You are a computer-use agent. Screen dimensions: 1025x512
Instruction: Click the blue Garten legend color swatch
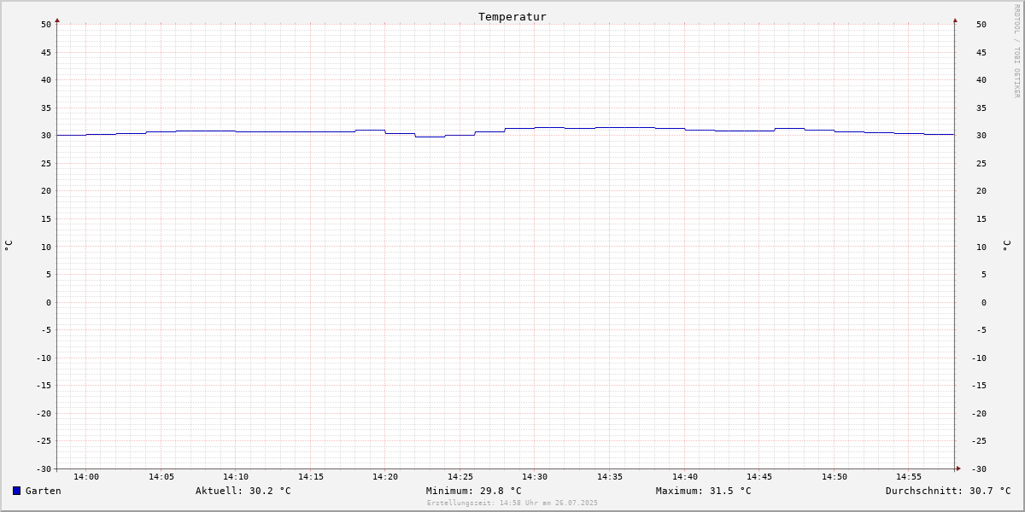click(16, 491)
